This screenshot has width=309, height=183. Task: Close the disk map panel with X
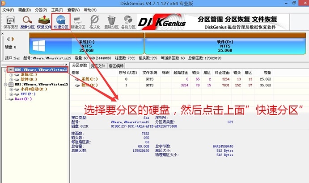(2, 34)
